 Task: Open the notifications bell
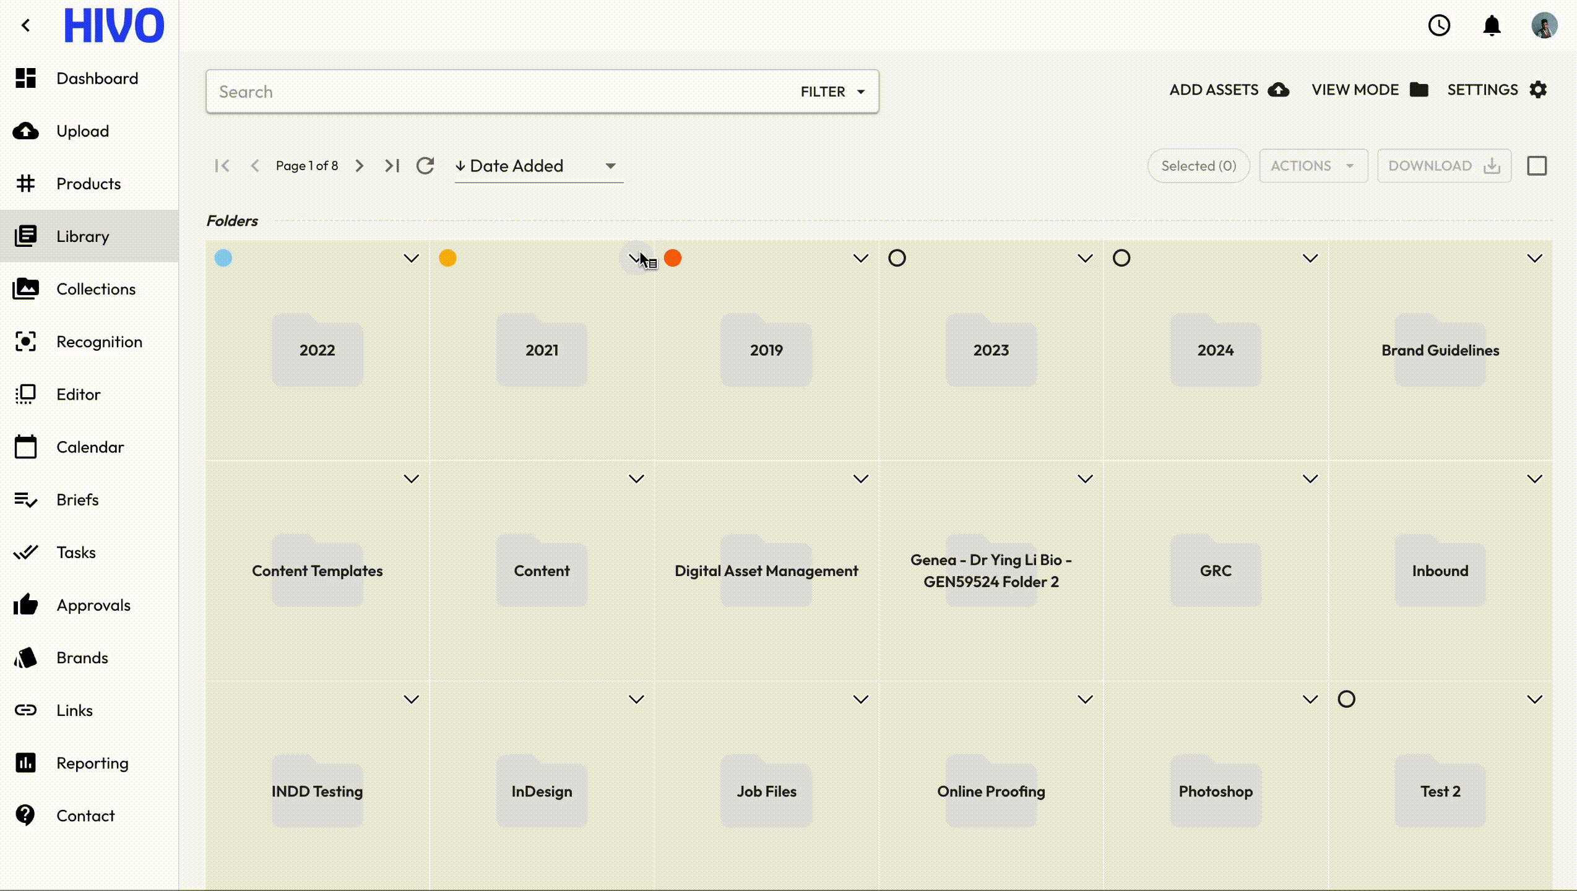1492,26
